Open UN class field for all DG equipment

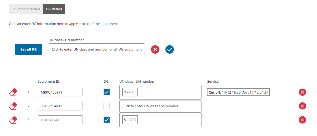97,49
